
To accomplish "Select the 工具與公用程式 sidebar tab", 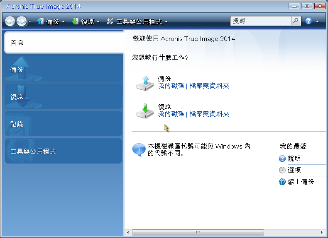I will [x=64, y=151].
